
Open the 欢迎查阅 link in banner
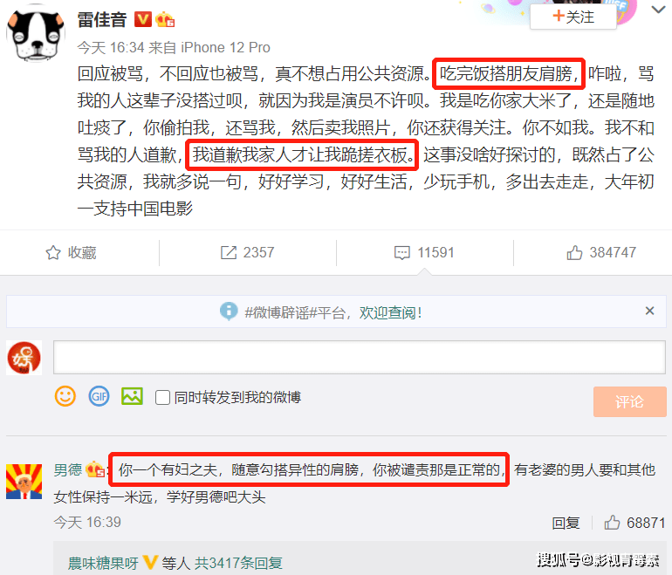[390, 312]
